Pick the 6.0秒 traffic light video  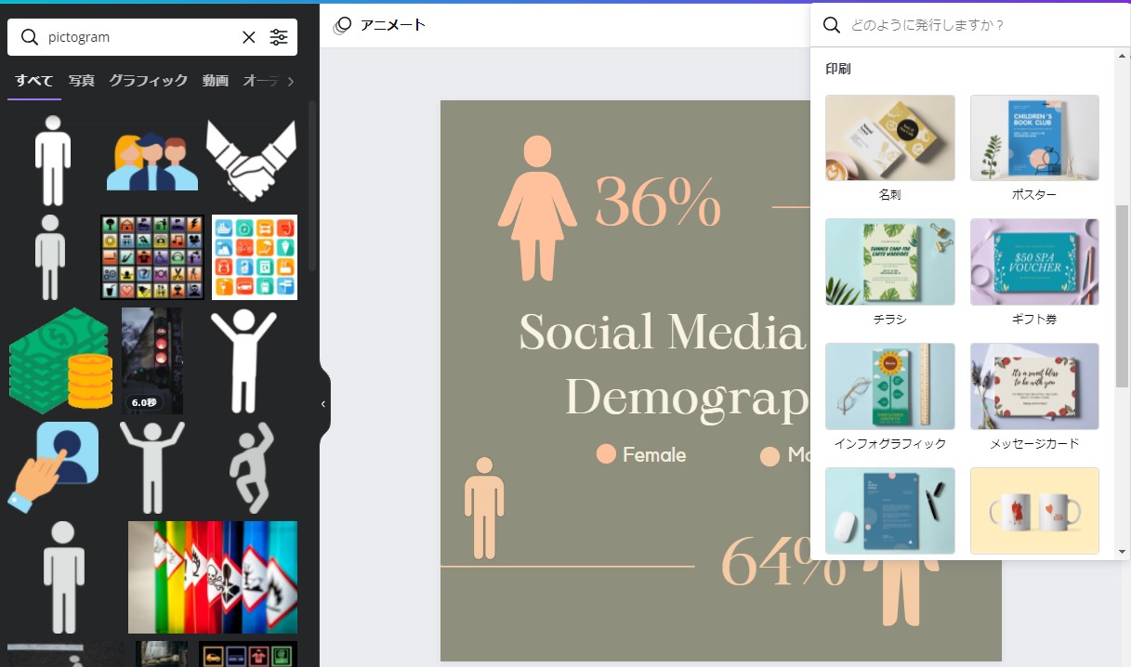pyautogui.click(x=152, y=360)
